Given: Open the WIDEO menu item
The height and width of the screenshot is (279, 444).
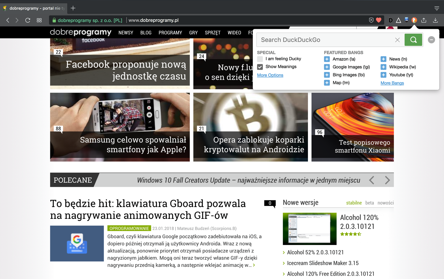Looking at the screenshot, I should click(234, 33).
